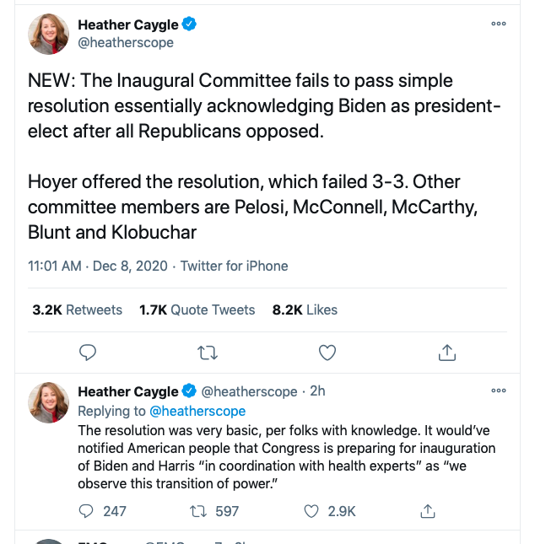Open the tweet timestamp 11:01 AM Dec 8, 2020
Image resolution: width=535 pixels, height=544 pixels.
tap(98, 267)
